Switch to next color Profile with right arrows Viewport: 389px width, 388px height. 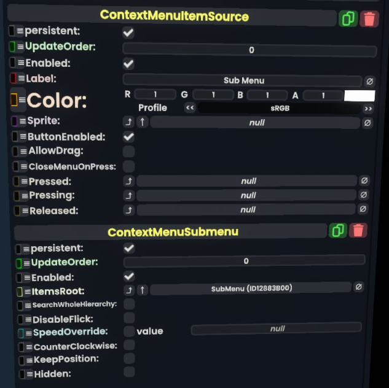pyautogui.click(x=368, y=108)
